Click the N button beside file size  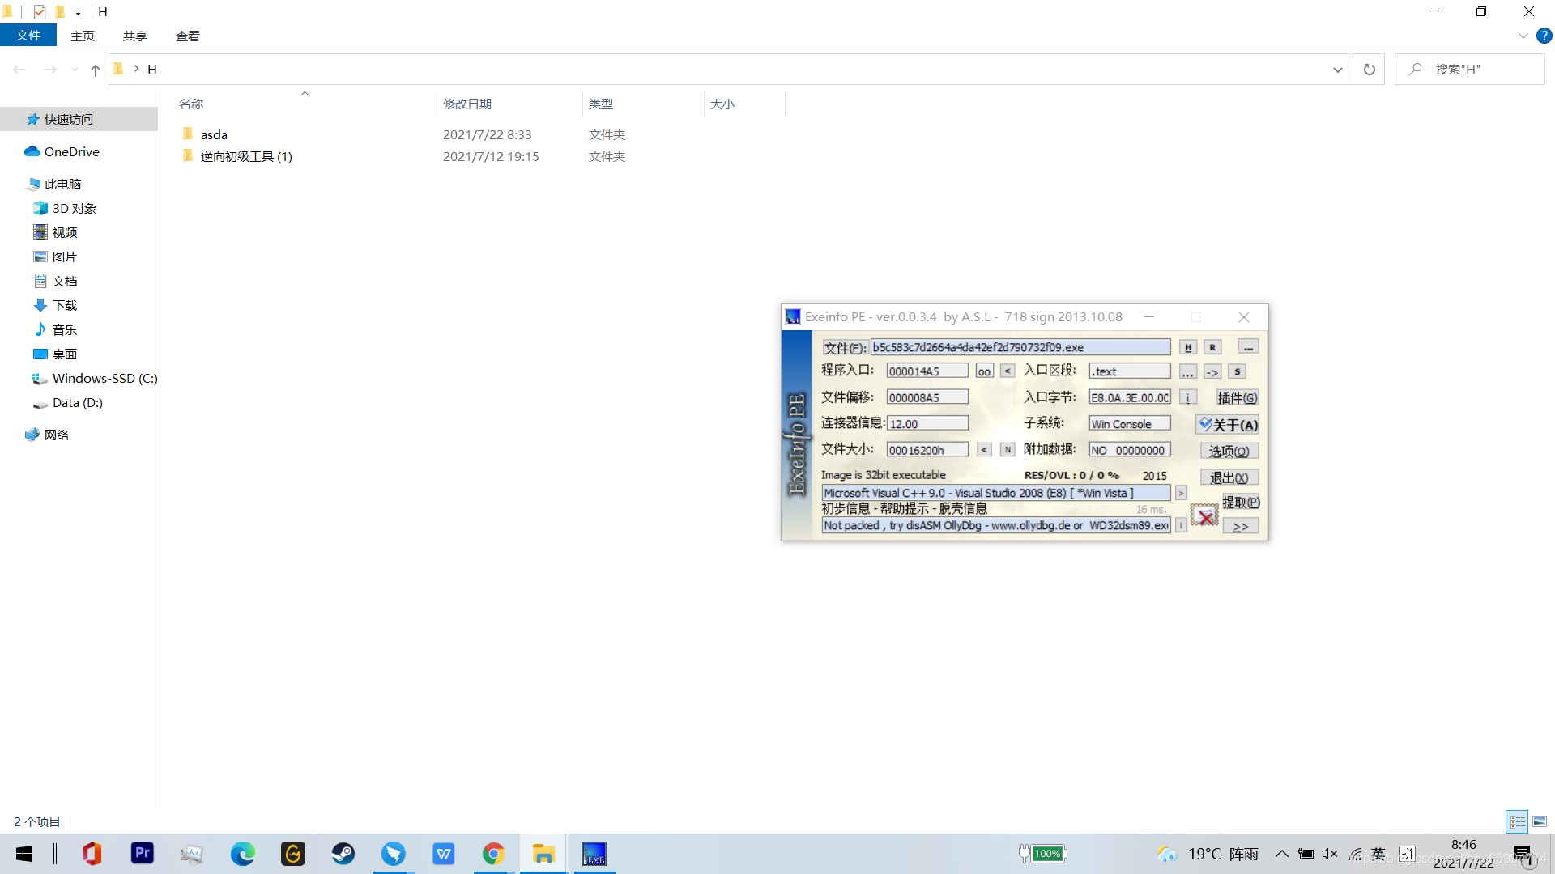[x=1008, y=450]
